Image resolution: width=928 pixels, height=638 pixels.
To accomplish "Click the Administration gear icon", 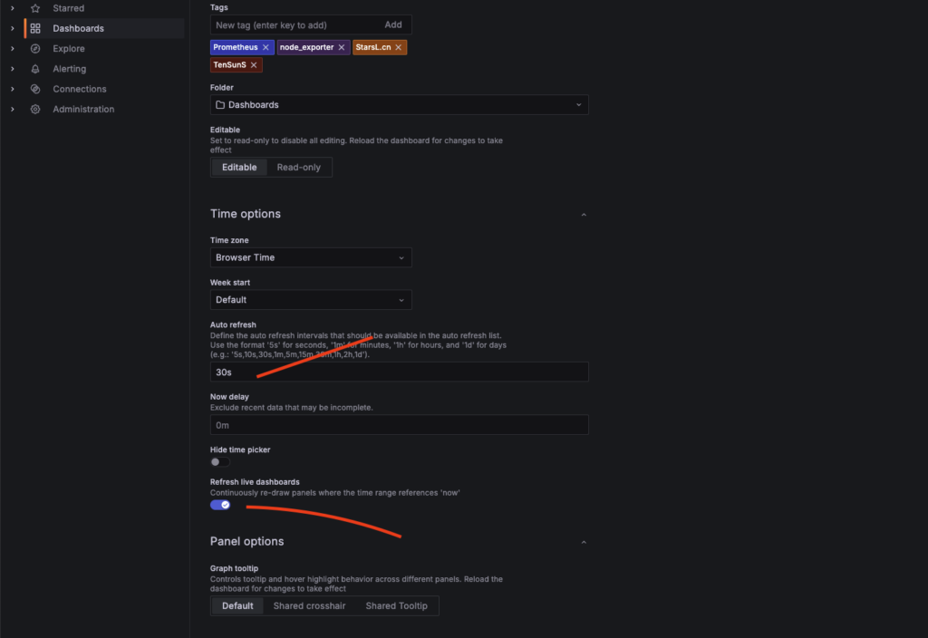I will pyautogui.click(x=35, y=109).
